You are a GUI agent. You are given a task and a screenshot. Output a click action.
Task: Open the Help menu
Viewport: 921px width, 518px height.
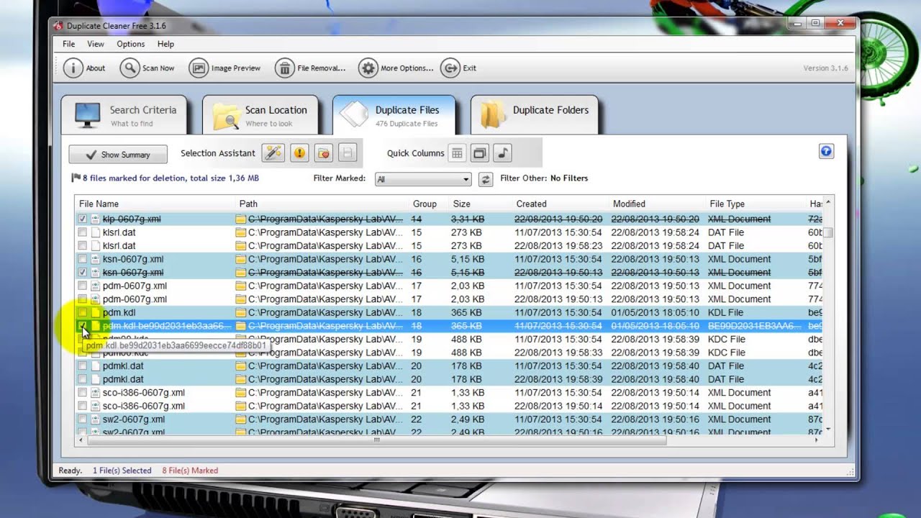tap(165, 44)
